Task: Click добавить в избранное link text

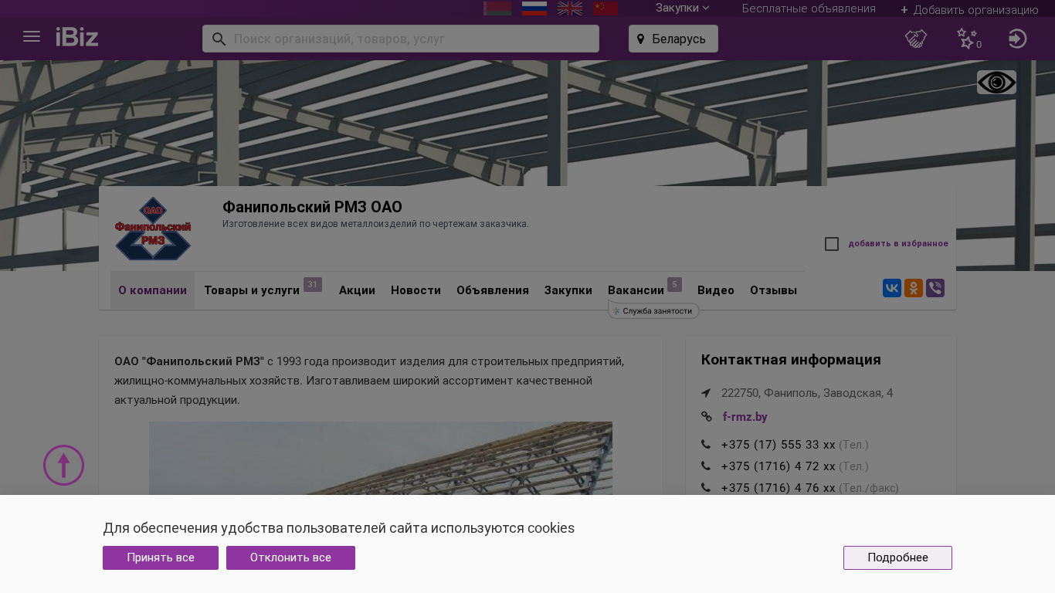Action: tap(898, 244)
